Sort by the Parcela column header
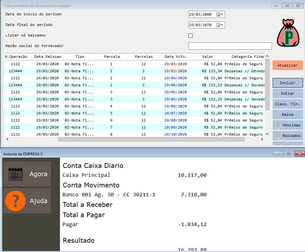The width and height of the screenshot is (305, 252). pos(111,57)
